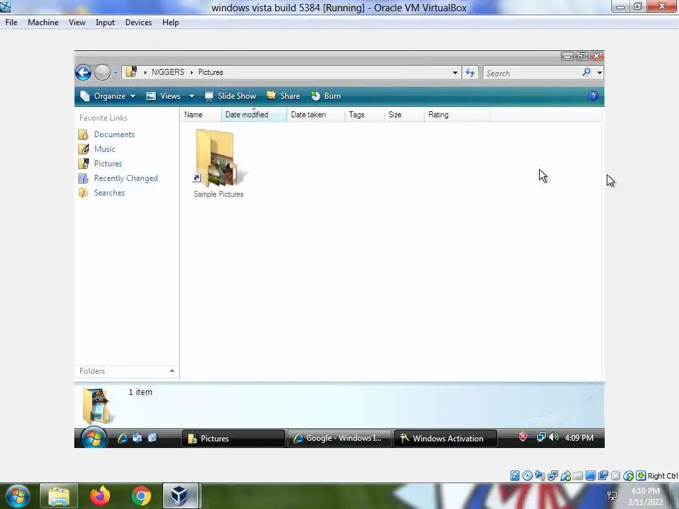
Task: Click the Pictures breadcrumb in address bar
Action: [210, 72]
